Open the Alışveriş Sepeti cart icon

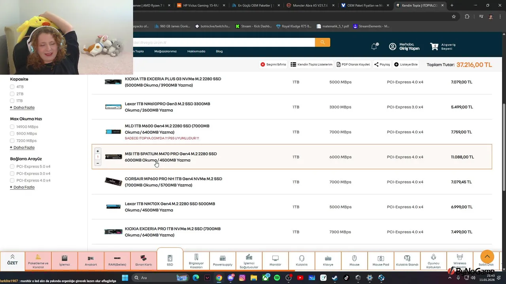[x=434, y=47]
